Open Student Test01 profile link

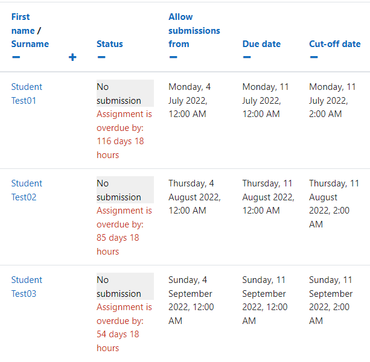tap(27, 94)
